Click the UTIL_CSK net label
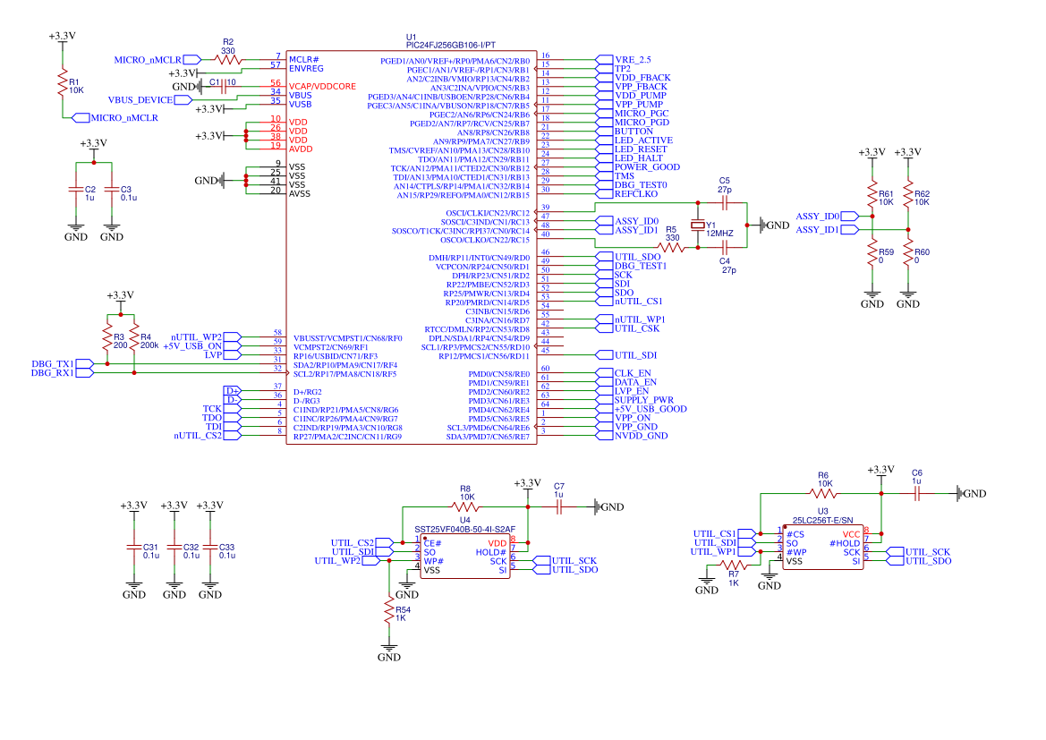The height and width of the screenshot is (740, 1046). point(628,328)
